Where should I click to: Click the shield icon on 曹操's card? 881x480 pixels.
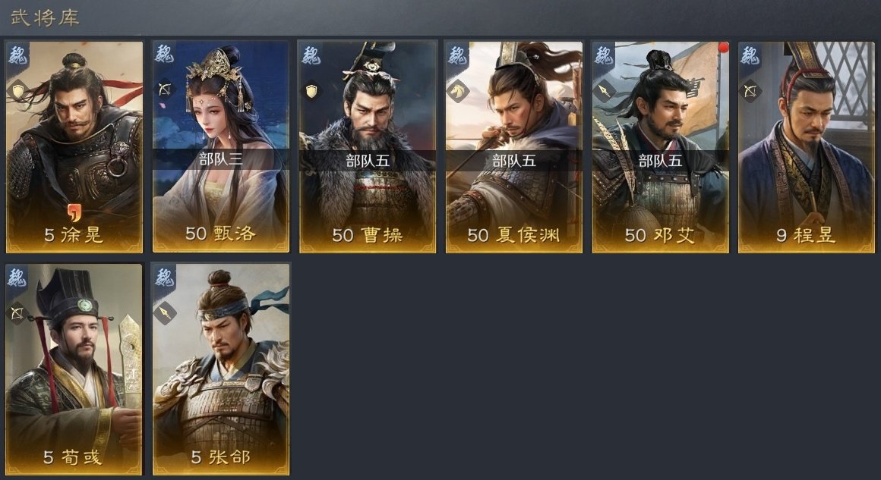[x=311, y=91]
